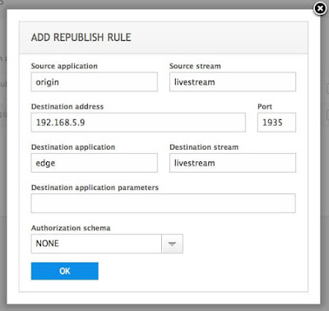Screen dimensions: 329x311
Task: Click the Source application field containing origin
Action: point(95,81)
